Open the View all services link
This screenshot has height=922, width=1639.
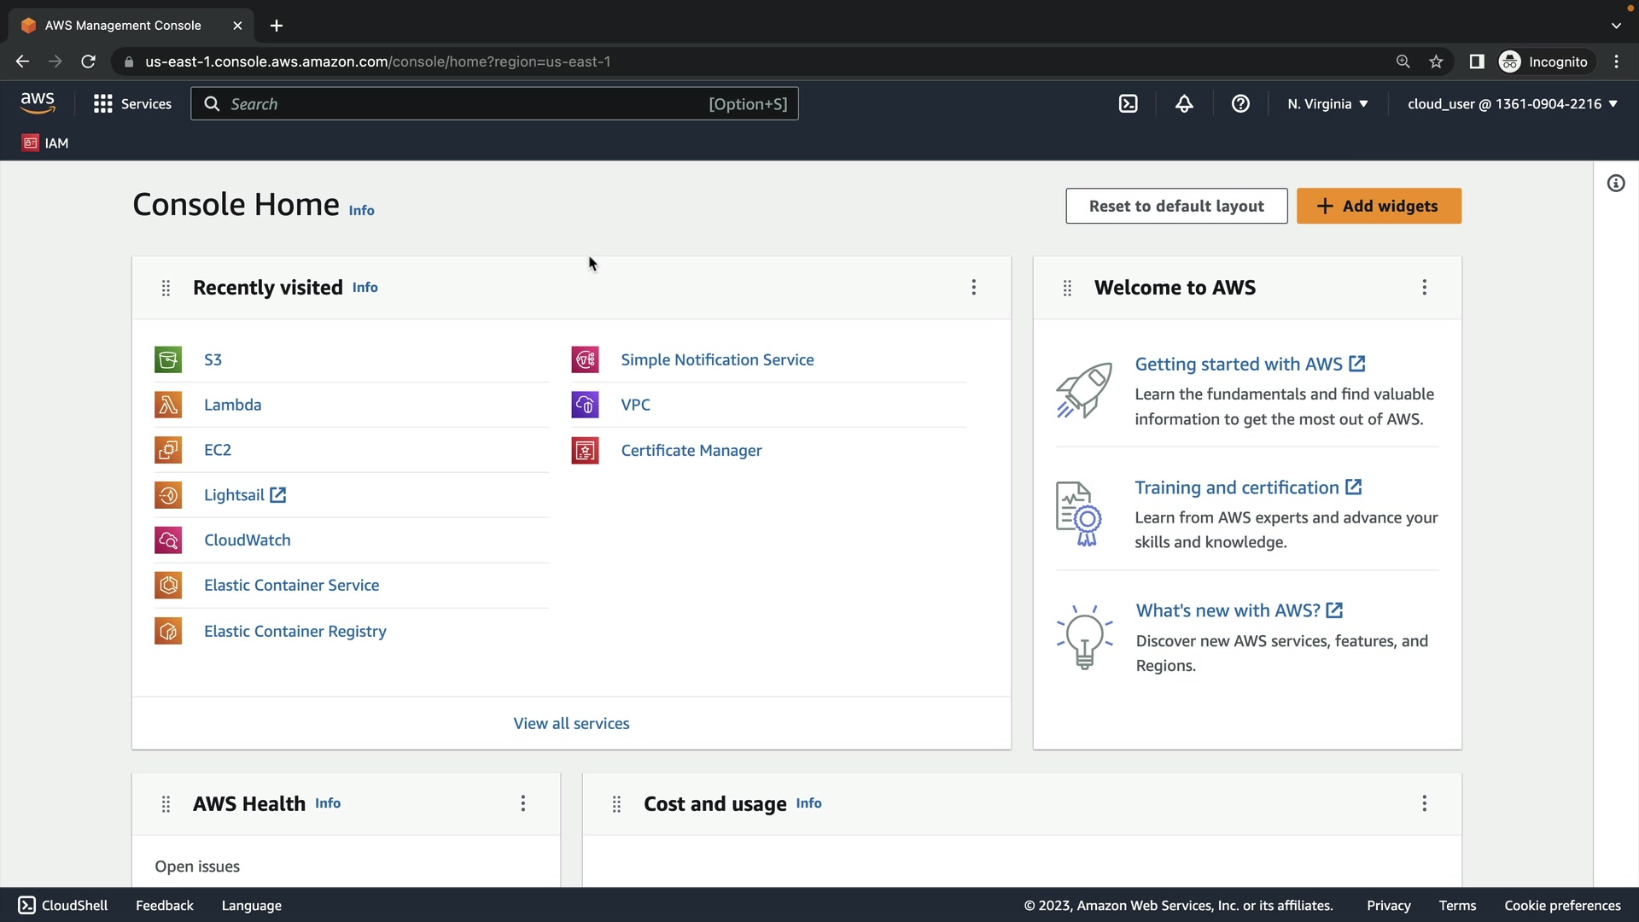coord(571,723)
